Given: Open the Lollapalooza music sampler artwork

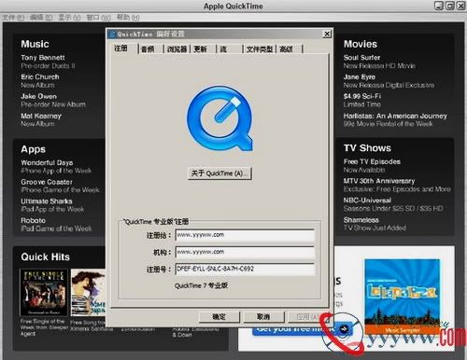Looking at the screenshot, I should (x=403, y=297).
